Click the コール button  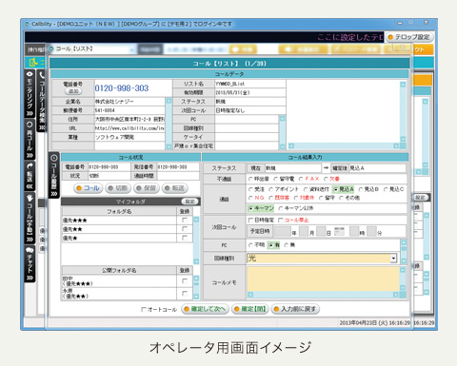(89, 188)
